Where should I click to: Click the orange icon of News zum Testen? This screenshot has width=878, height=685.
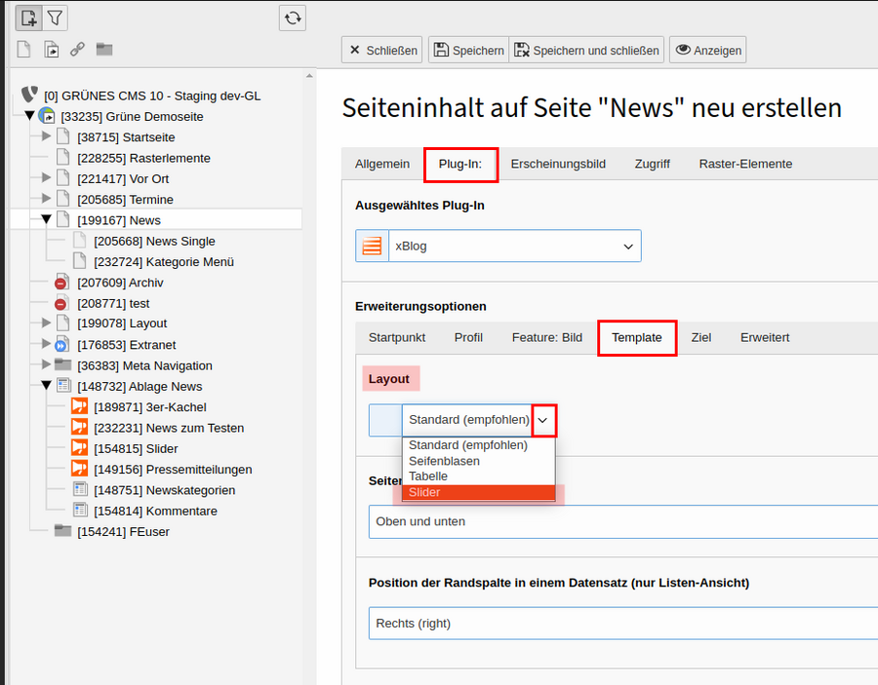80,427
